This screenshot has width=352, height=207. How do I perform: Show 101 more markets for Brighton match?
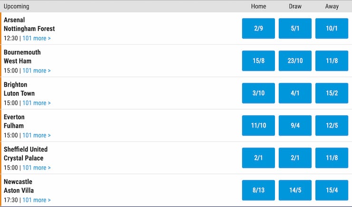[x=37, y=103]
